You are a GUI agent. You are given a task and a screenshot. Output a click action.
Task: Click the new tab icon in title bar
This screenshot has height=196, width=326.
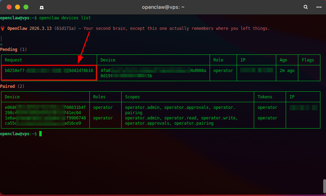click(x=42, y=7)
